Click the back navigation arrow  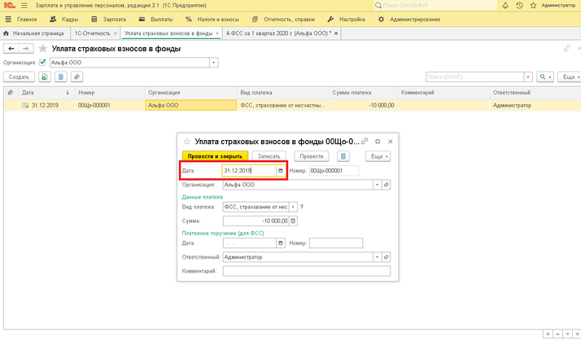(10, 49)
